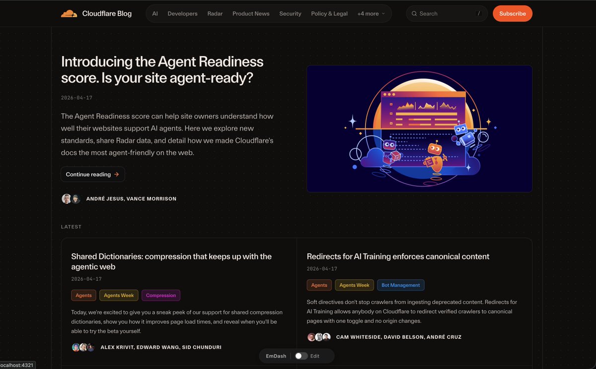This screenshot has width=596, height=369.
Task: Open the Policy & Legal category
Action: [329, 14]
